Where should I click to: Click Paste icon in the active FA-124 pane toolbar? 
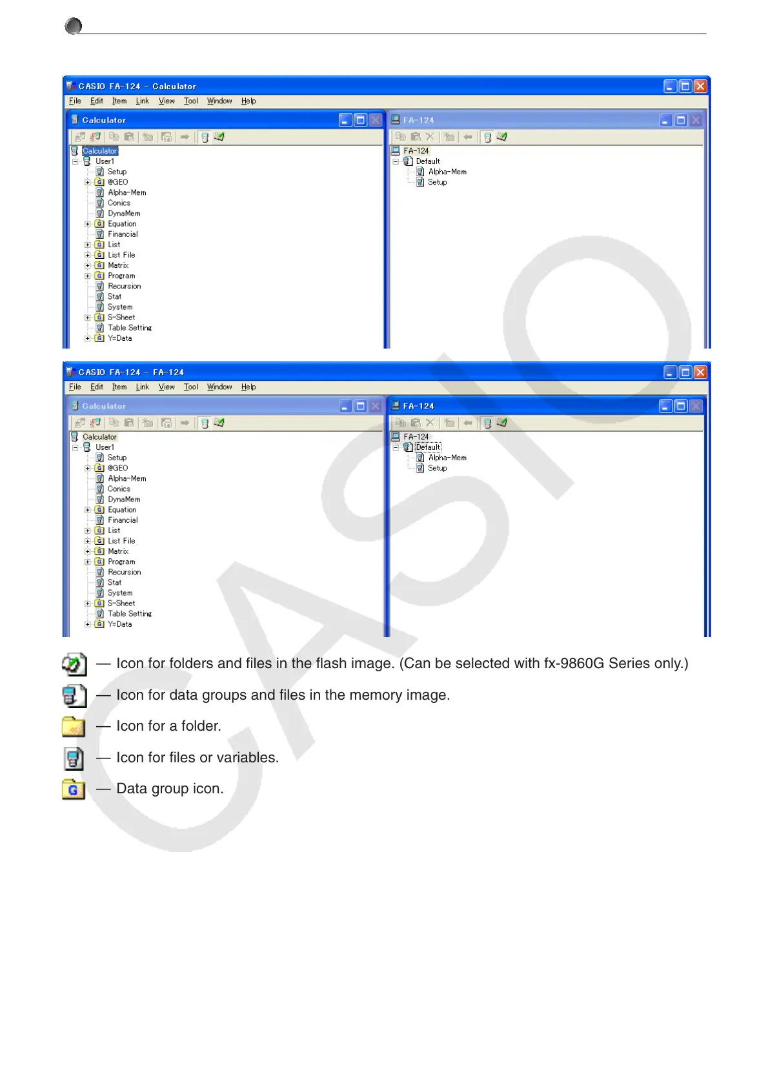pos(416,423)
